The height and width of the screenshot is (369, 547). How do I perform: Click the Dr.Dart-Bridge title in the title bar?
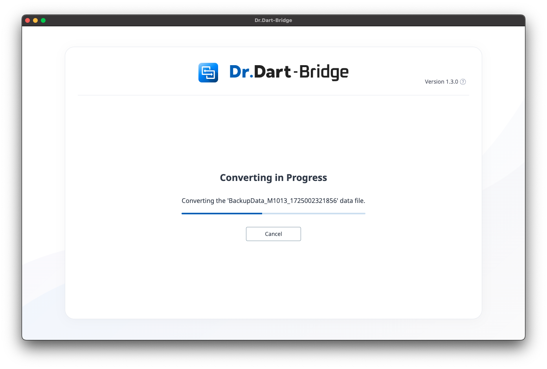click(273, 20)
